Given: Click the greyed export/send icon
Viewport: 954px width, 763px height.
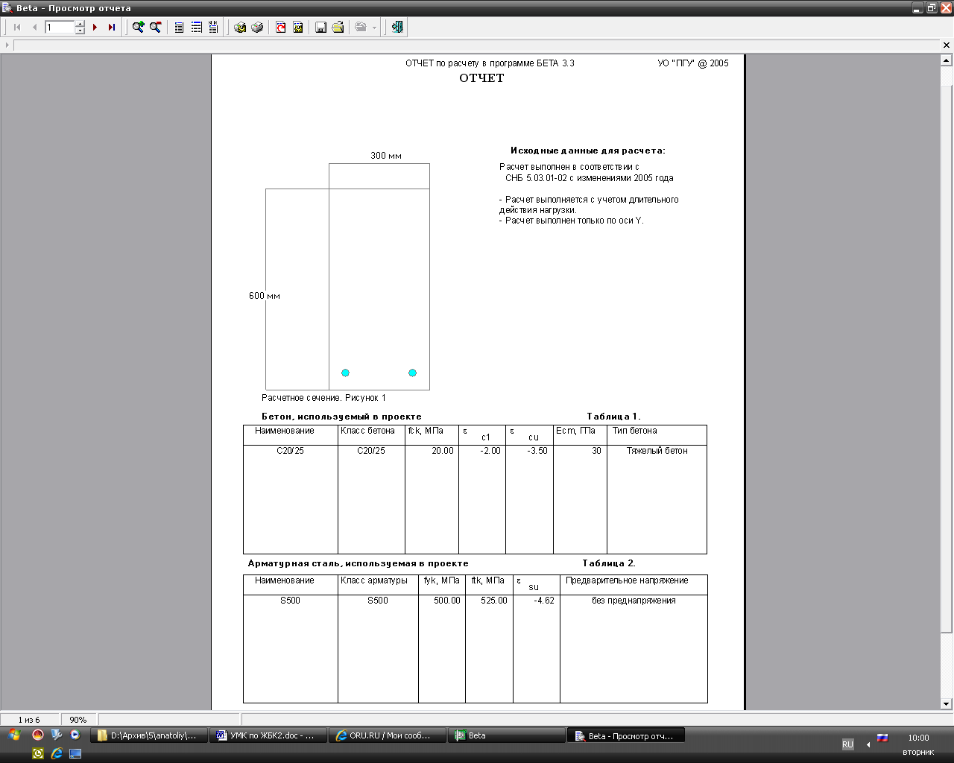Looking at the screenshot, I should [x=361, y=28].
